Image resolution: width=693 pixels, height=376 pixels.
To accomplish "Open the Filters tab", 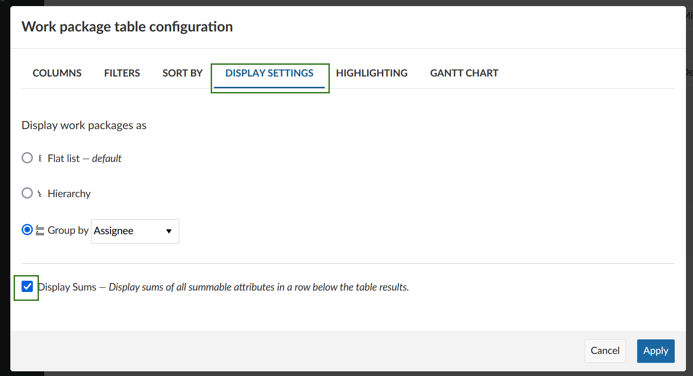I will (x=122, y=73).
